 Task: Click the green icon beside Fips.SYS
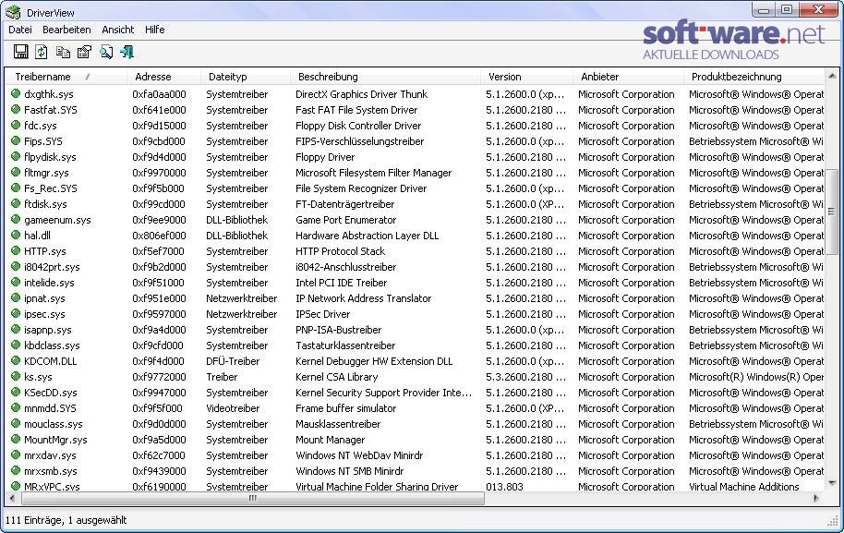click(16, 140)
